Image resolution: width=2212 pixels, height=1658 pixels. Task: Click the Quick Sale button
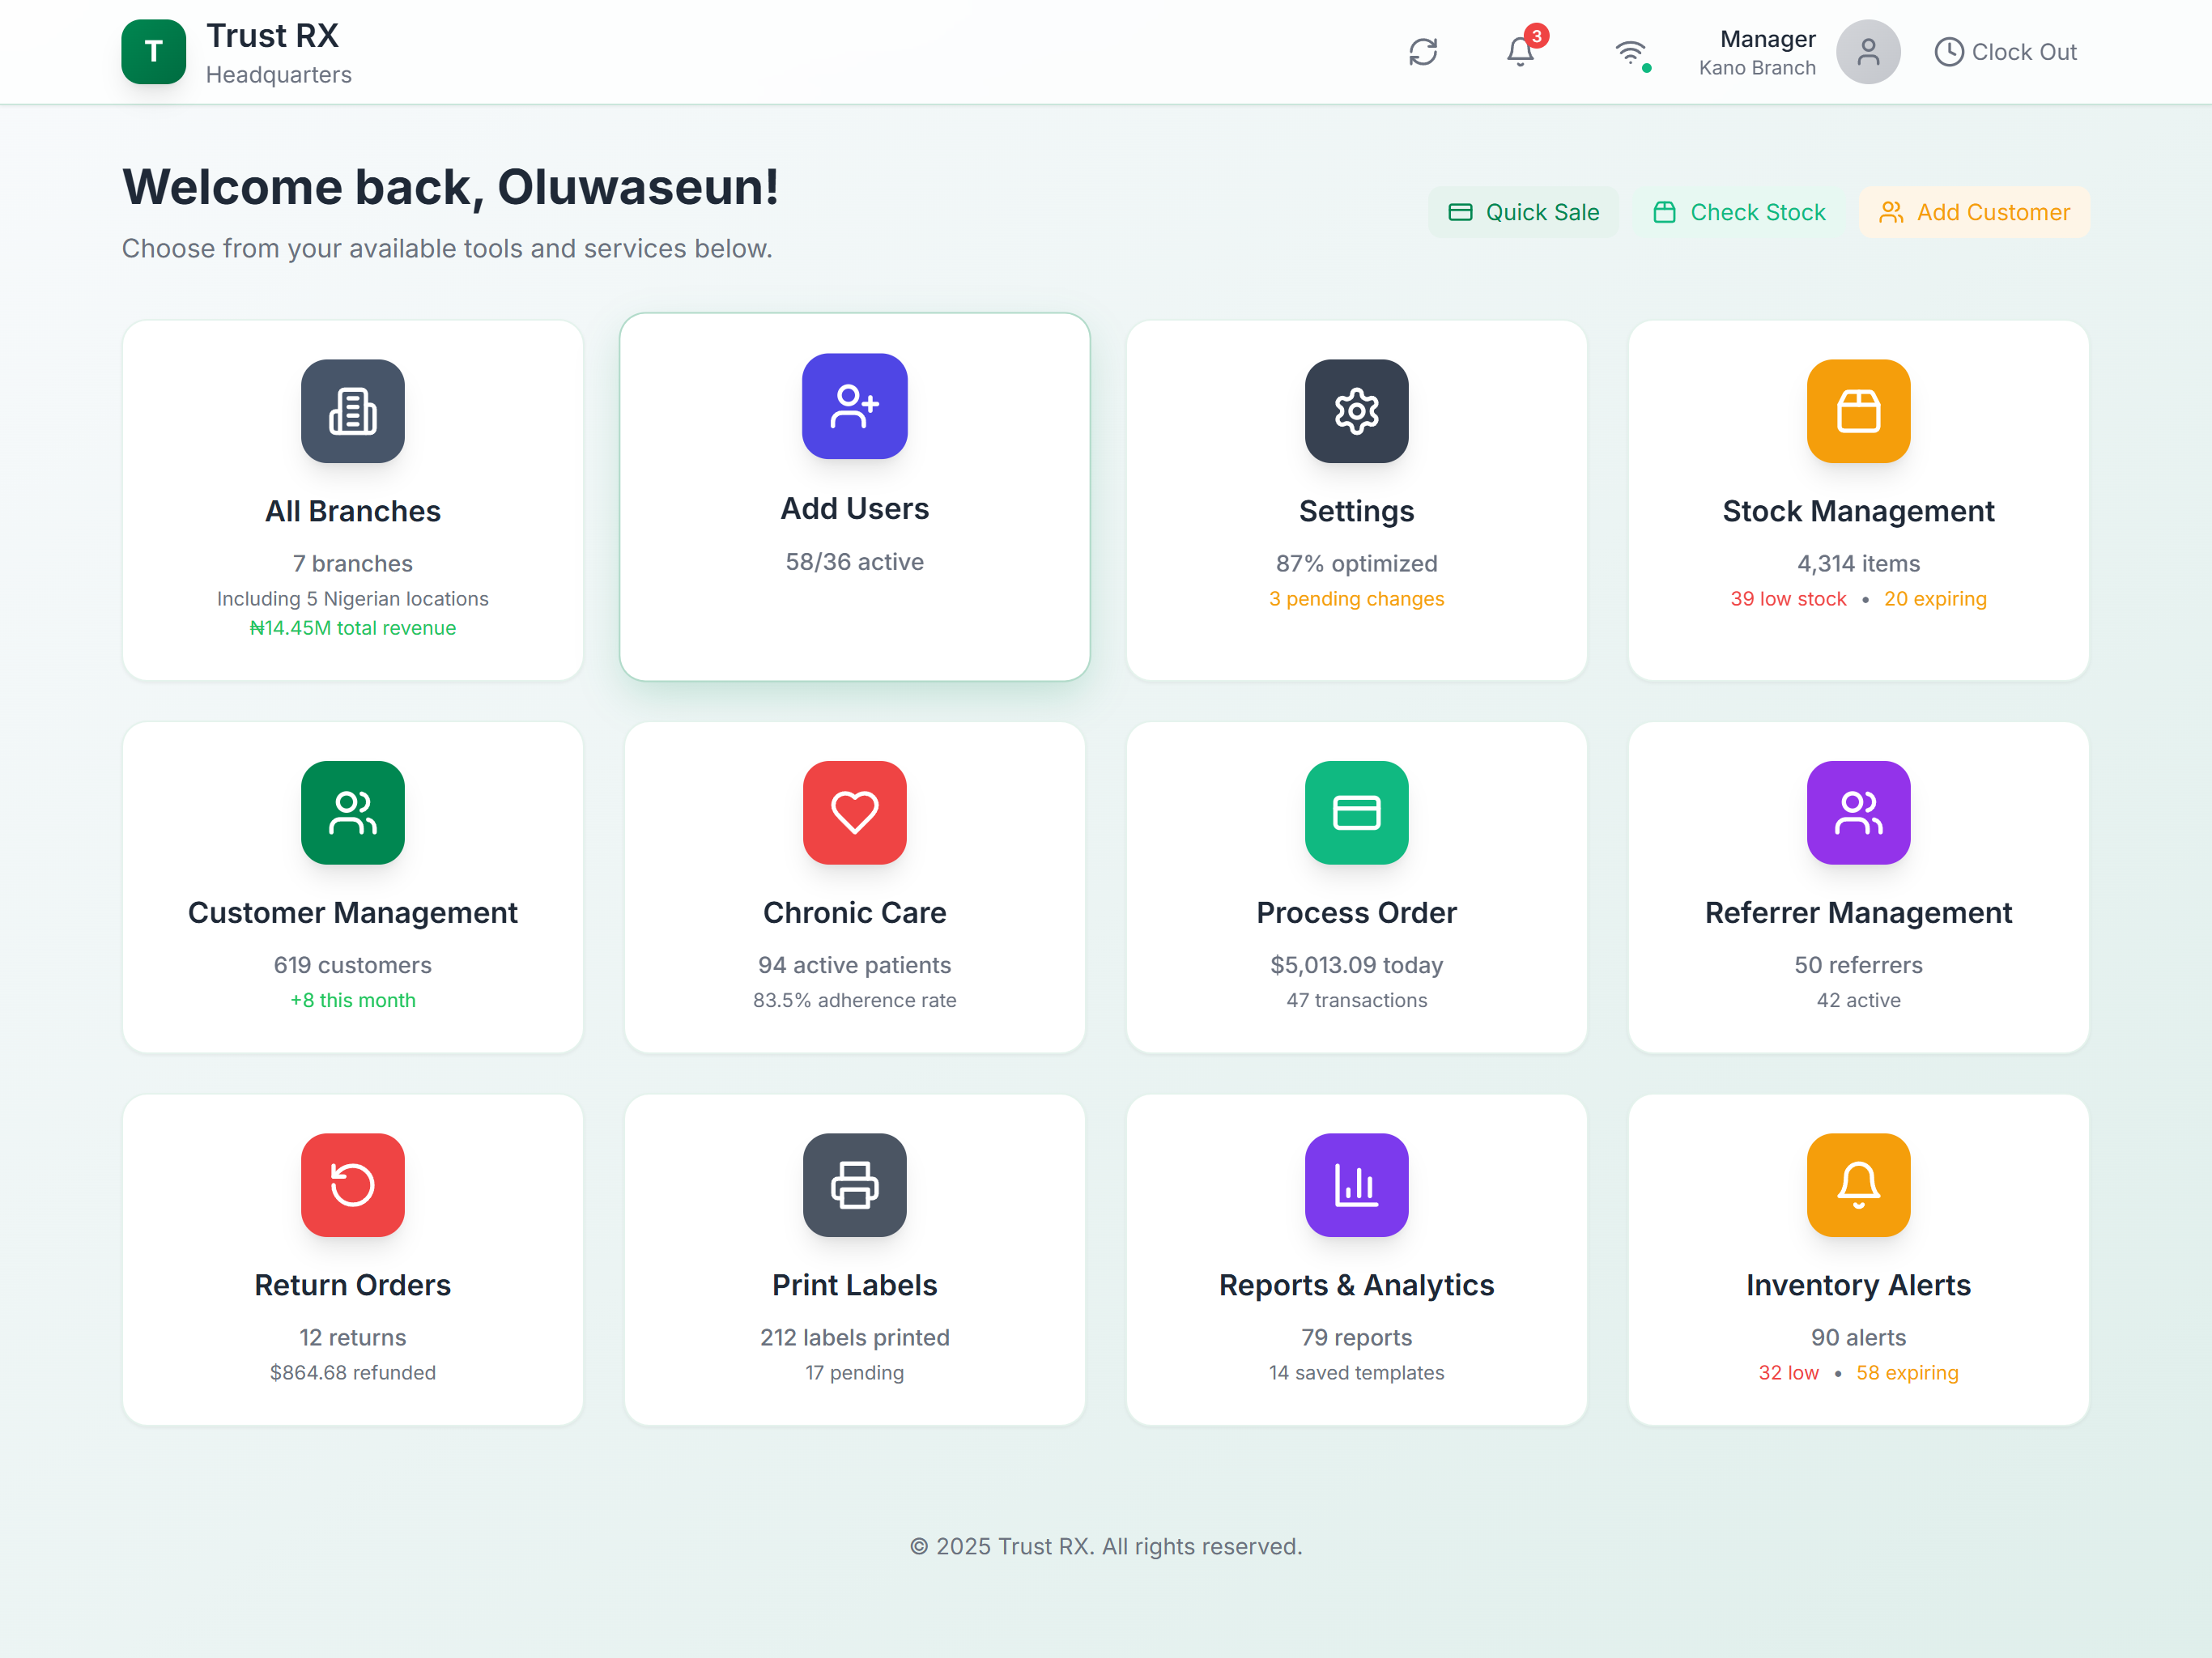[x=1523, y=212]
